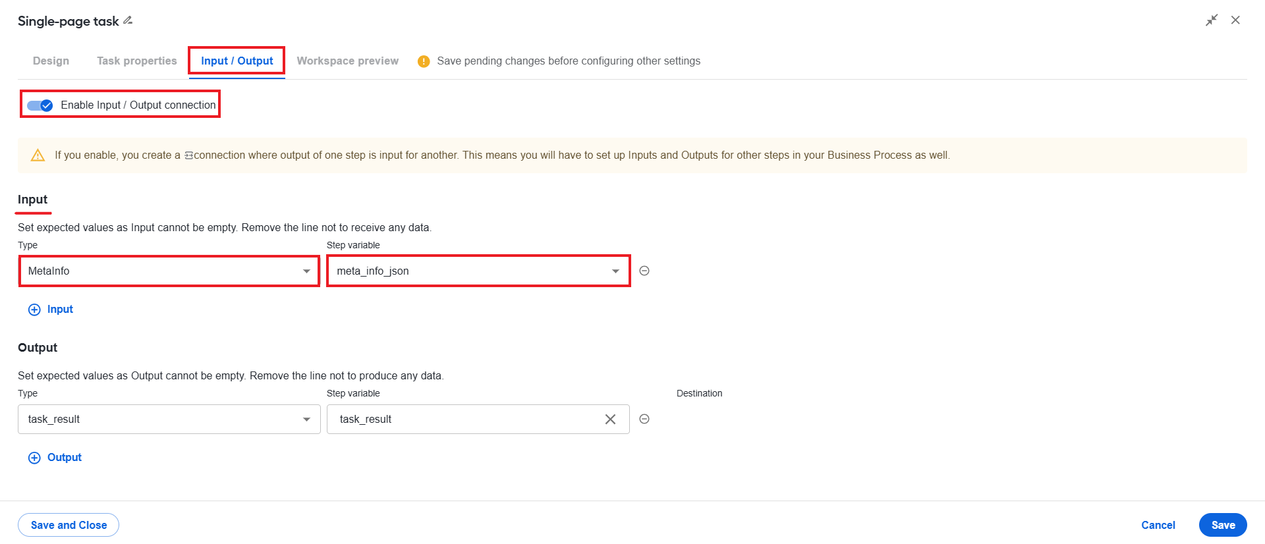Open the MetaInfo type dropdown
This screenshot has width=1265, height=544.
(169, 271)
